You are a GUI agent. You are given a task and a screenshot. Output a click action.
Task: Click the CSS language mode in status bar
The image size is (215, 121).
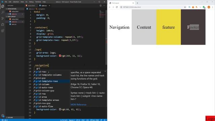87,120
